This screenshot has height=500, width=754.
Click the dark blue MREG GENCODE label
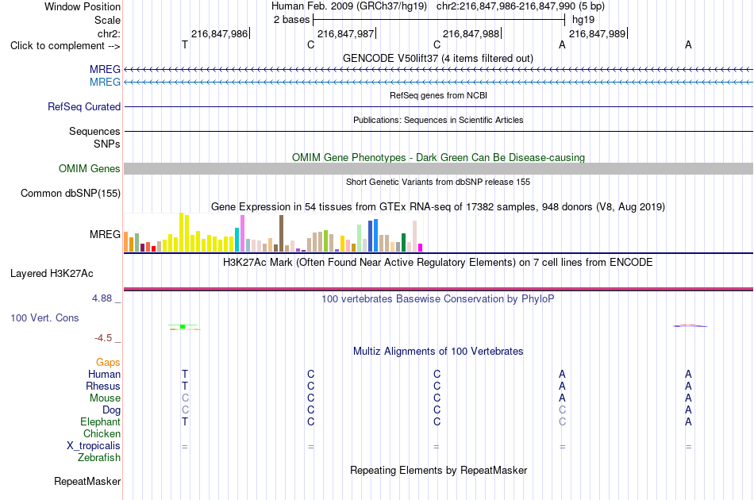coord(105,70)
